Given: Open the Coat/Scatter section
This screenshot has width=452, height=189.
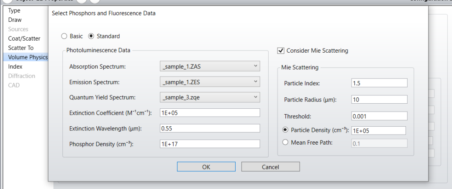Looking at the screenshot, I should click(x=24, y=38).
